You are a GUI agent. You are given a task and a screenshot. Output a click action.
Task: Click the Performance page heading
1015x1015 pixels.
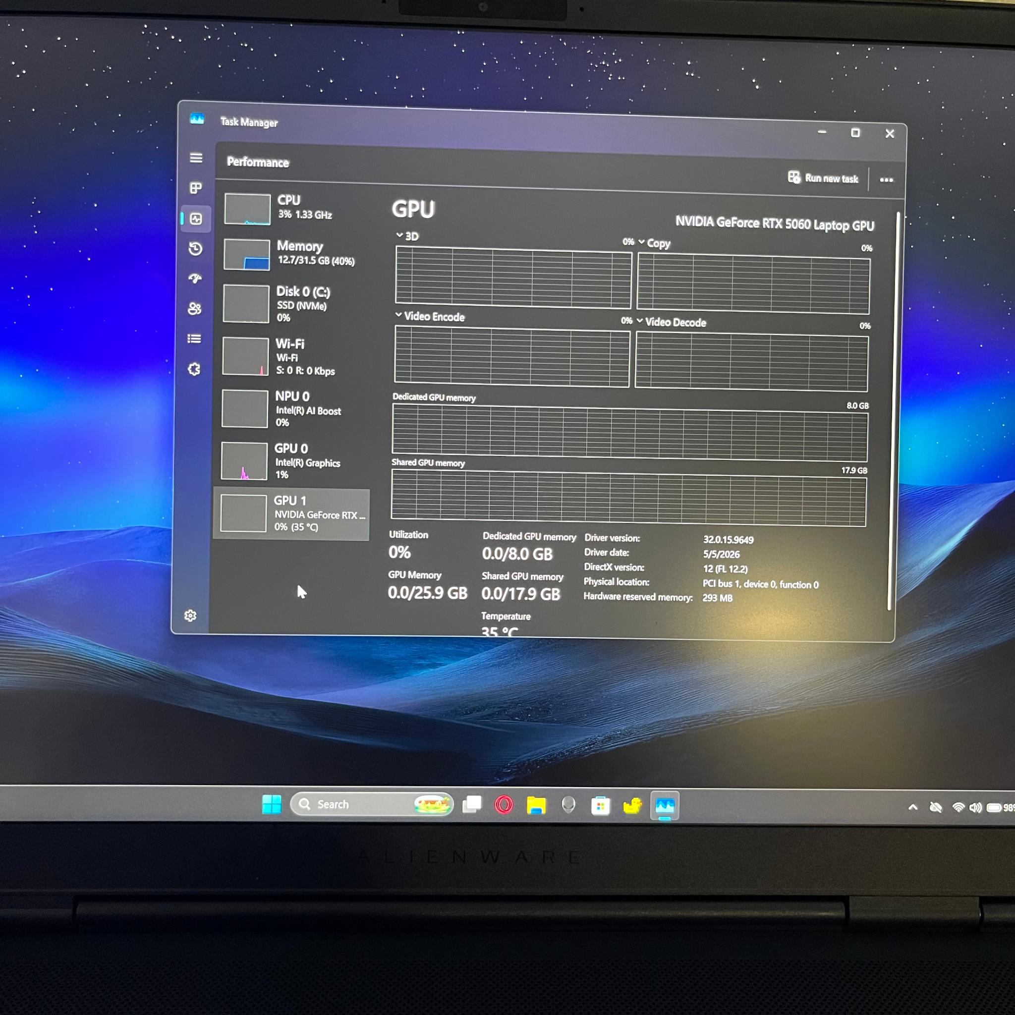coord(258,162)
